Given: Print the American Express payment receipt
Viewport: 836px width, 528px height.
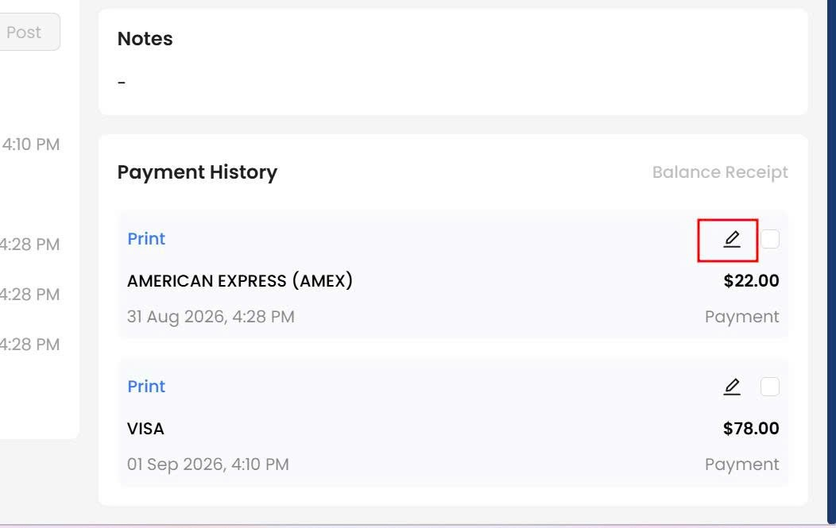Looking at the screenshot, I should click(146, 239).
